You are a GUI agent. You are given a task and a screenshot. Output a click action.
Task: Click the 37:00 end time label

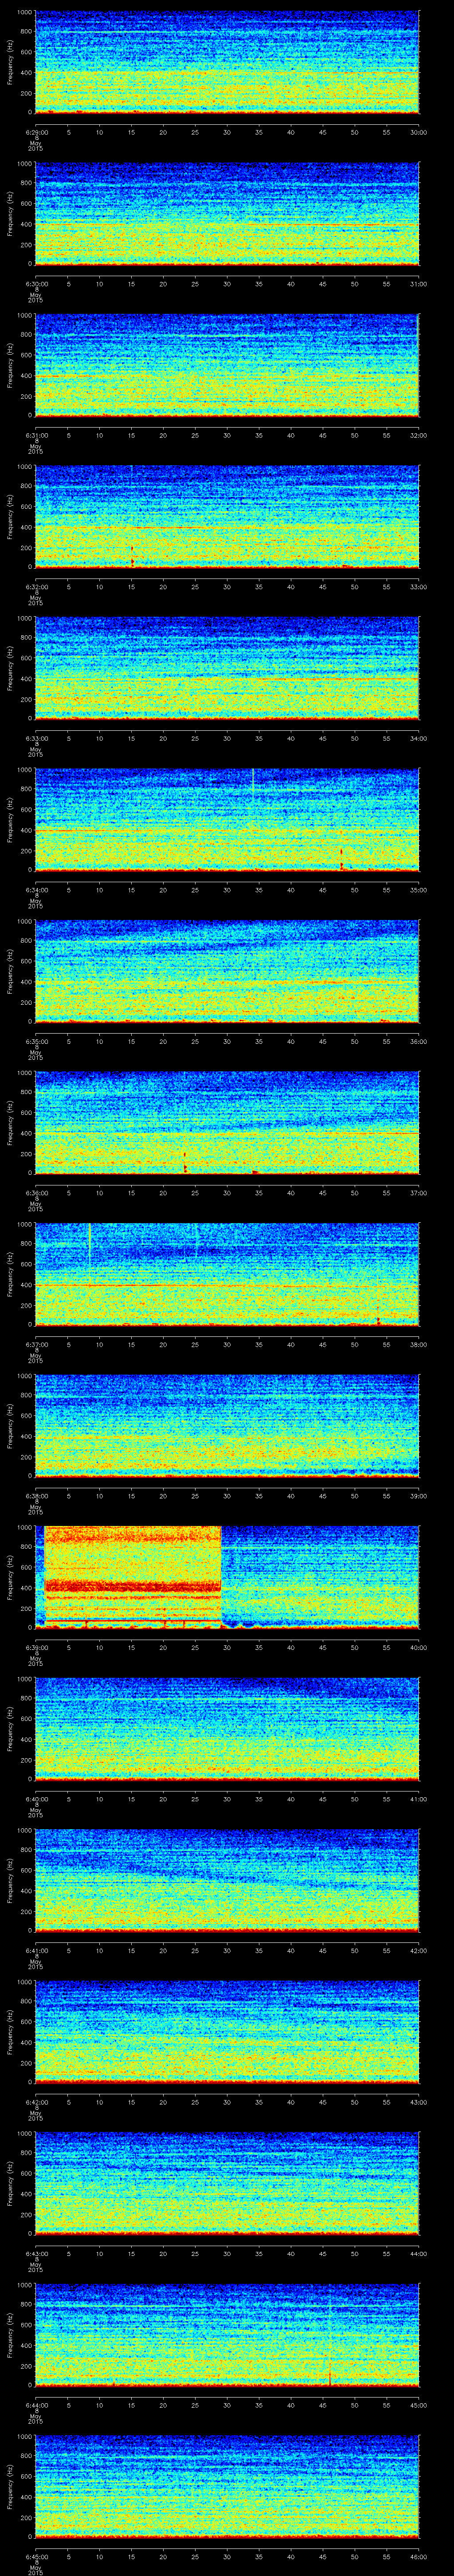419,1192
